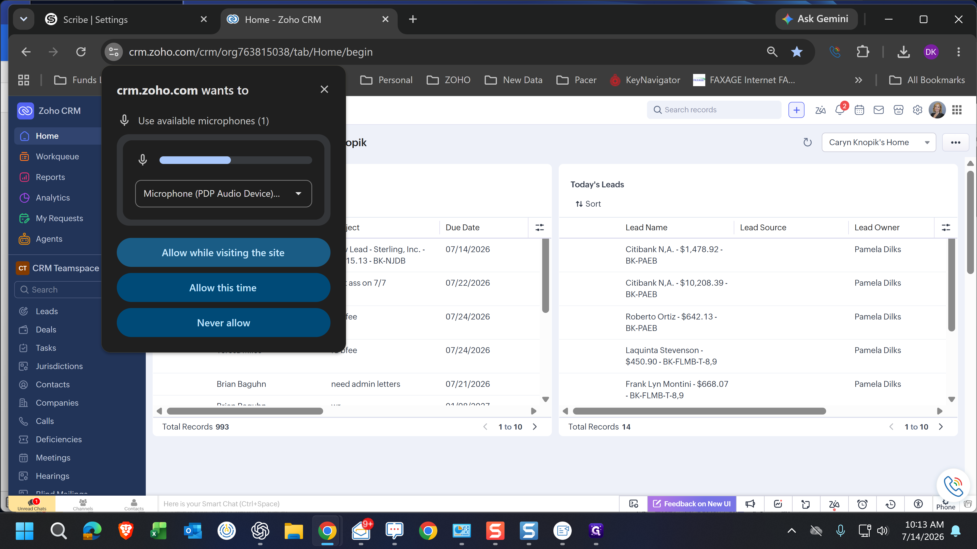Open the announcements megaphone icon

tap(750, 504)
